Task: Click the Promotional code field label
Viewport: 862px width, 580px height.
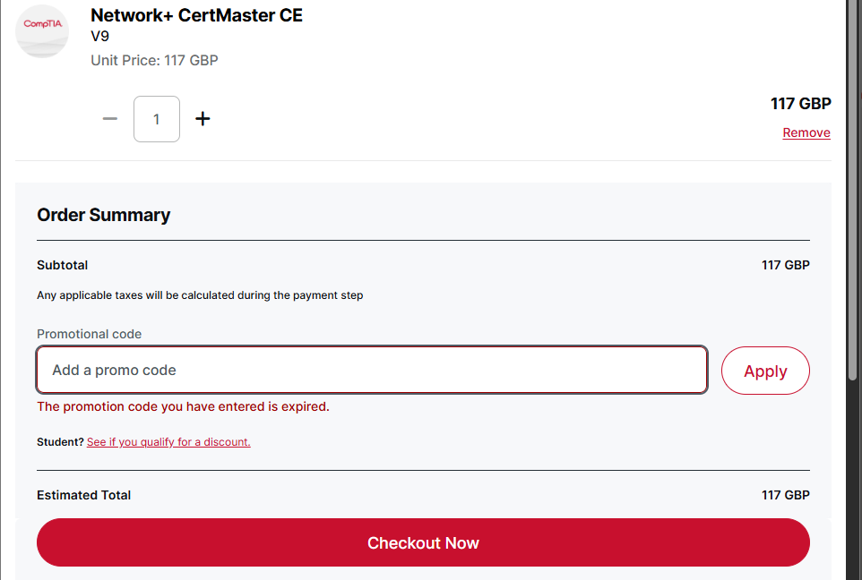Action: pyautogui.click(x=89, y=334)
